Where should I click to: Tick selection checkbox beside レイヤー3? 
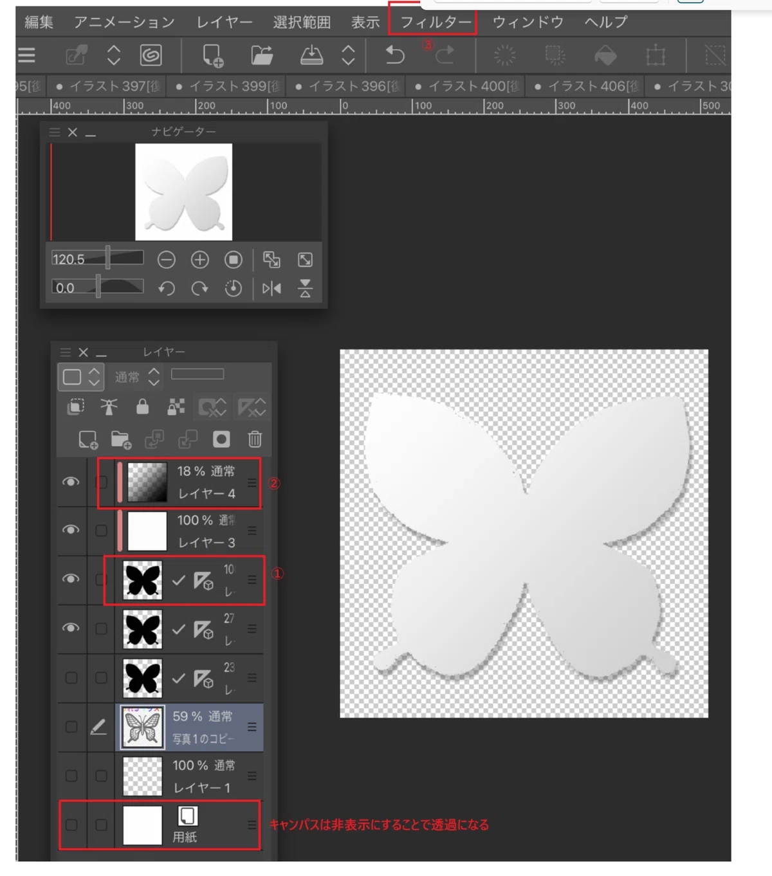click(x=102, y=531)
